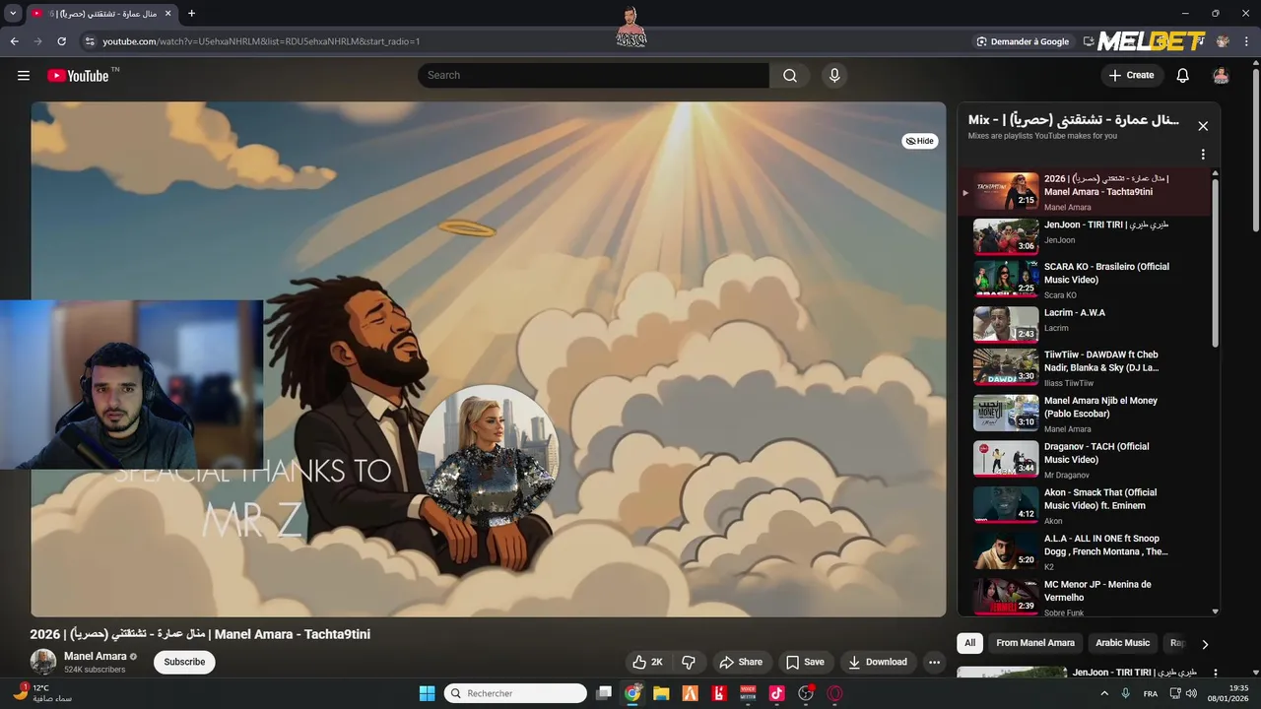This screenshot has width=1261, height=709.
Task: Open more actions menu under the video
Action: tap(934, 663)
